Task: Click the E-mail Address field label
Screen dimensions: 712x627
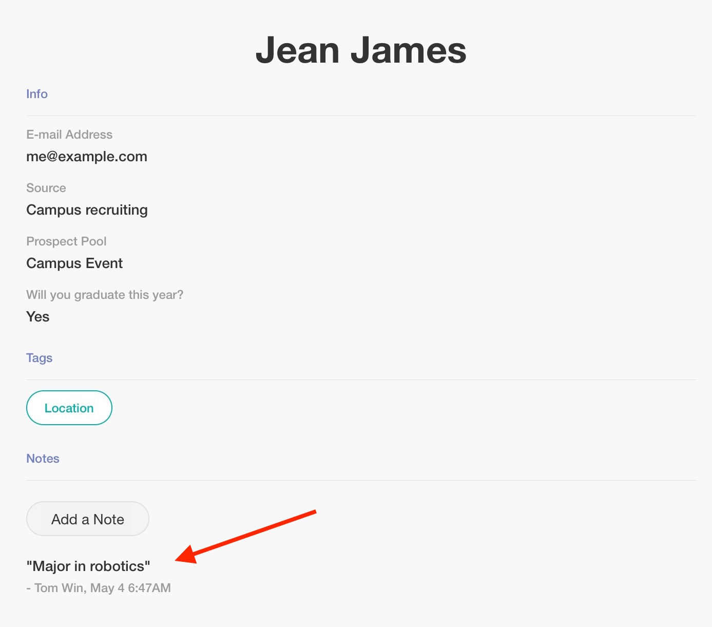Action: point(69,135)
